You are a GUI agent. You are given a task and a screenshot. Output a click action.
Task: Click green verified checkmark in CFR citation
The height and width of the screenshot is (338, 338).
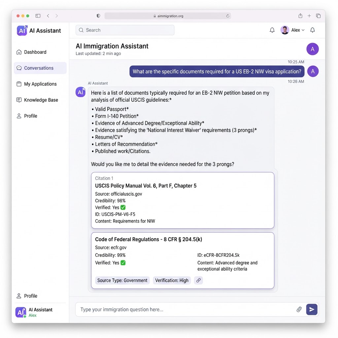pyautogui.click(x=123, y=263)
